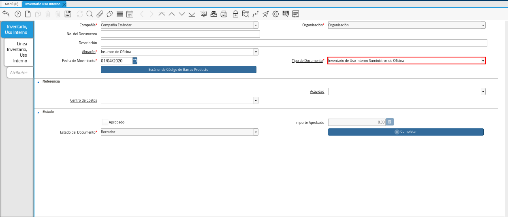Save record using the floppy disk icon
Screen dimensions: 508x217
[x=68, y=14]
